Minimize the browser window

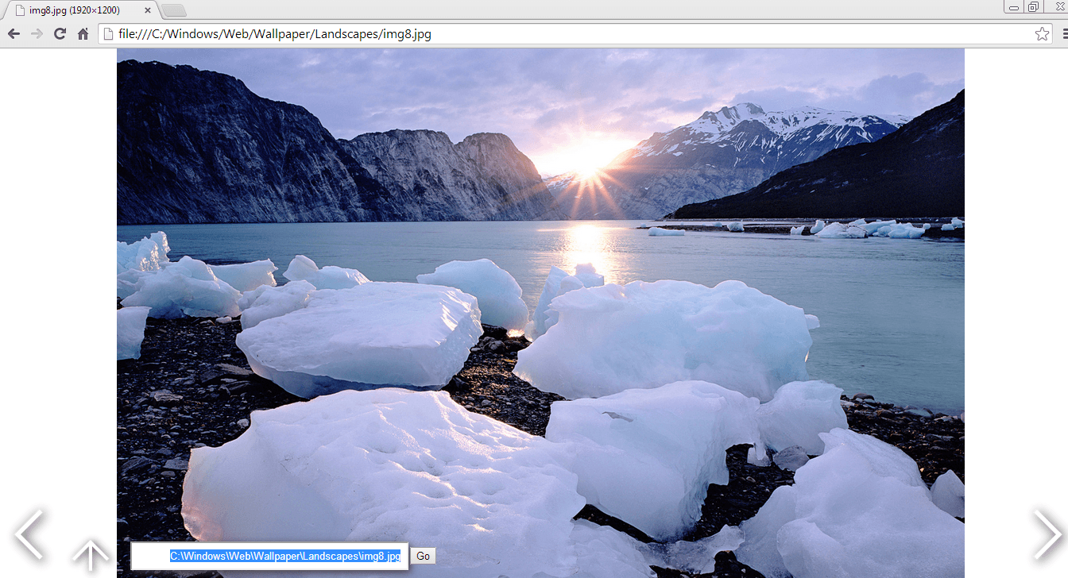(1013, 7)
